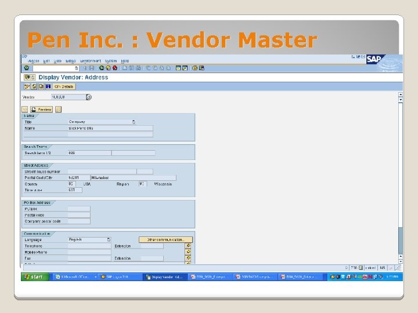The width and height of the screenshot is (418, 313).
Task: Open the Help menu
Action: pos(125,61)
